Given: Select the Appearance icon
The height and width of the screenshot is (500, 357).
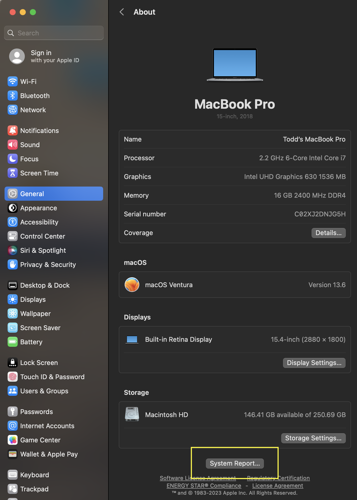Looking at the screenshot, I should point(13,208).
